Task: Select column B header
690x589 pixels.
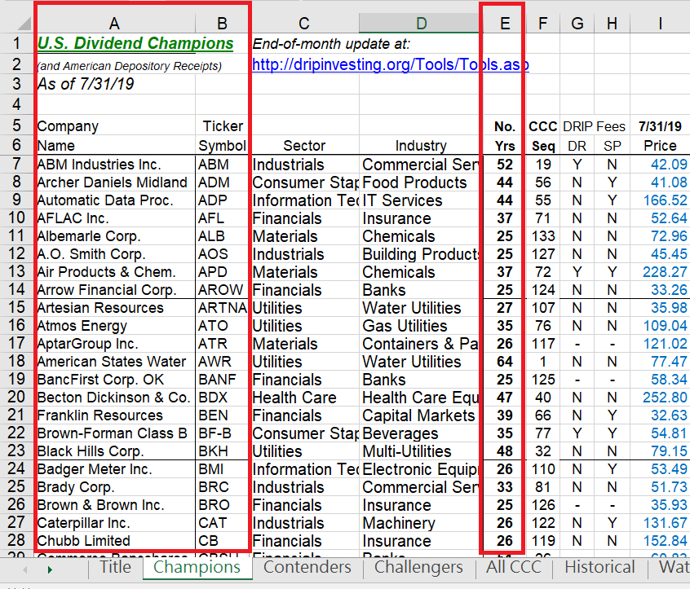Action: click(x=222, y=24)
